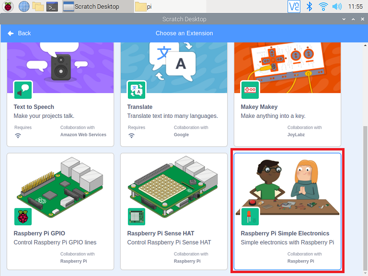Click the JoyLabz collaborator label
Viewport: 368px width, 276px height.
tap(296, 135)
